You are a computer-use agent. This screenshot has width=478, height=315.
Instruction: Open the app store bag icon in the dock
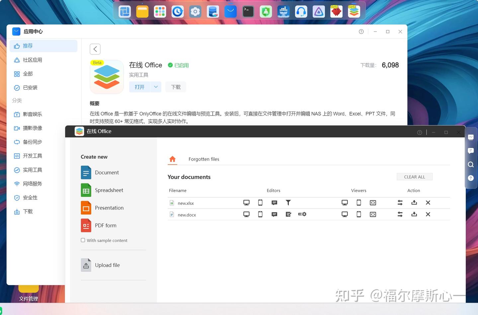pos(230,12)
